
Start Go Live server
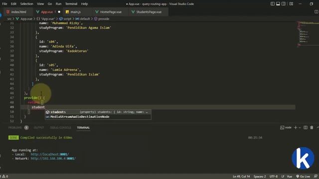pyautogui.click(x=303, y=177)
